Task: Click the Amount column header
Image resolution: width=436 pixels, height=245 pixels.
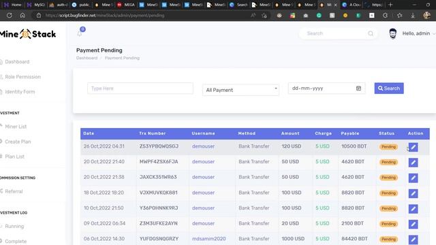Action: pyautogui.click(x=290, y=133)
